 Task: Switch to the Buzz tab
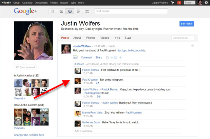128,38
